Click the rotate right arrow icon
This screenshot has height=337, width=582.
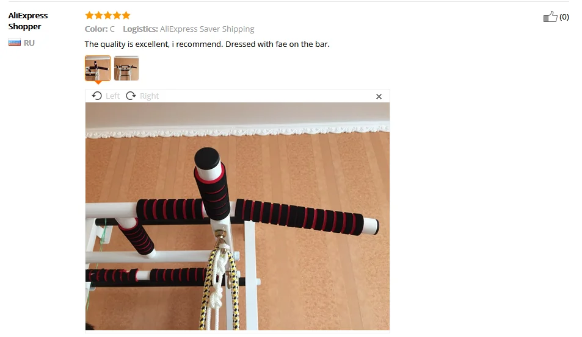[x=131, y=96]
